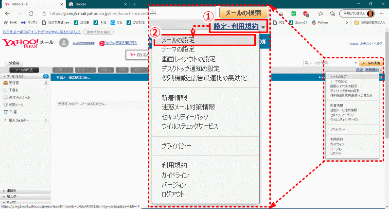
Task: Open a new browser tab with plus
Action: [135, 4]
